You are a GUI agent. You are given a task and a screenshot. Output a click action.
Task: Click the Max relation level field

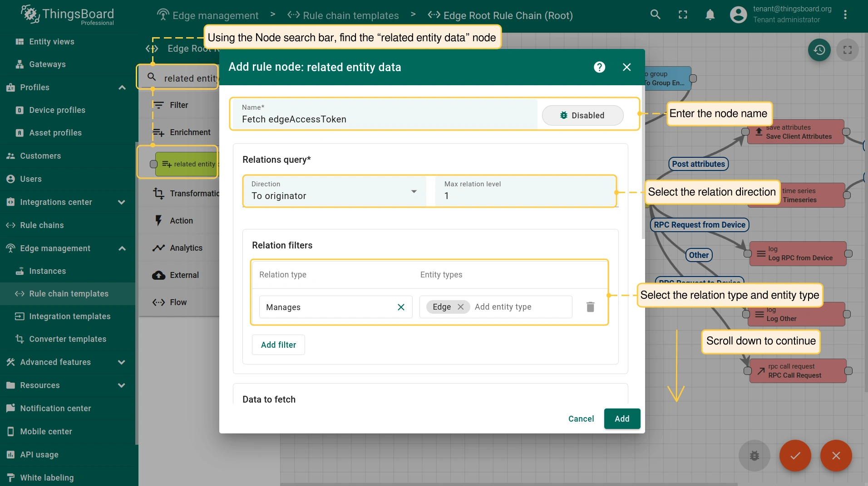[x=525, y=195]
